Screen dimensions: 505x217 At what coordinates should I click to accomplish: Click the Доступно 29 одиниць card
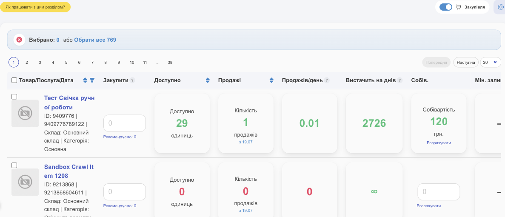(182, 123)
